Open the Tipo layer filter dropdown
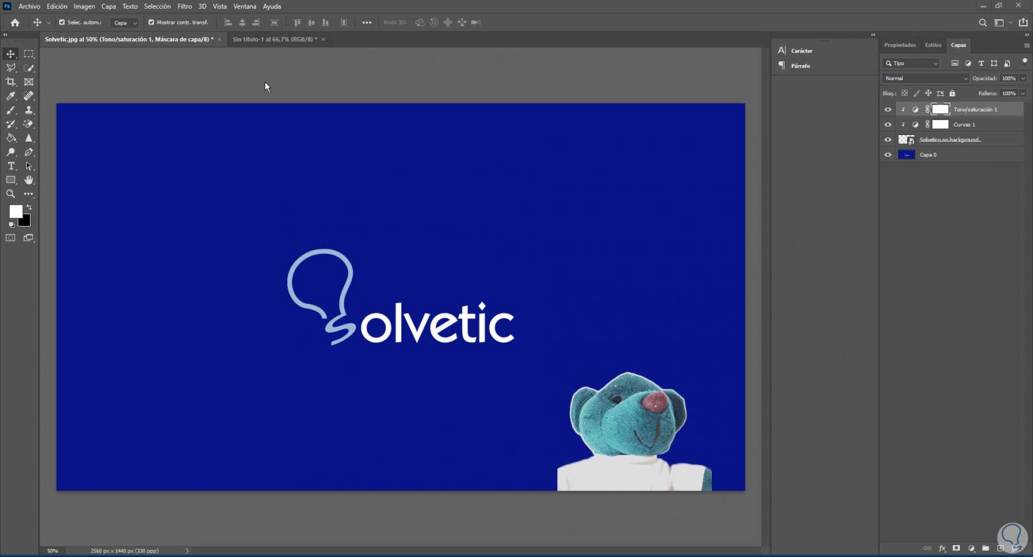Screen dimensions: 1033x557 [911, 63]
